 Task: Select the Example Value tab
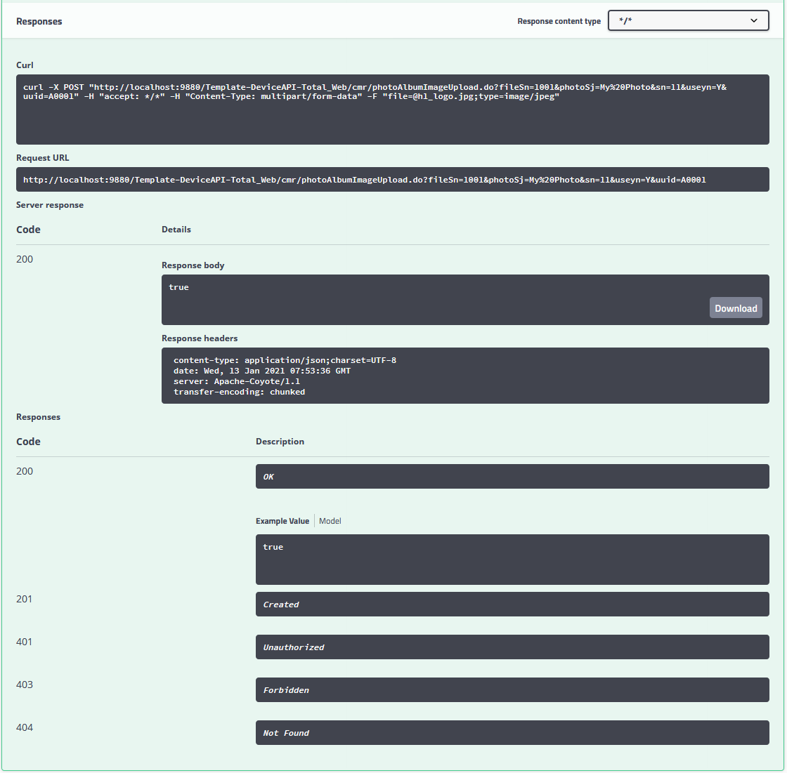[x=282, y=521]
